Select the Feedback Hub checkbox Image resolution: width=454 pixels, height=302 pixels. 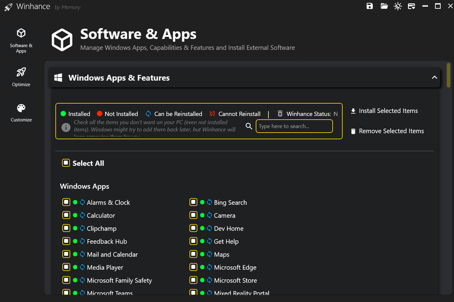coord(67,241)
